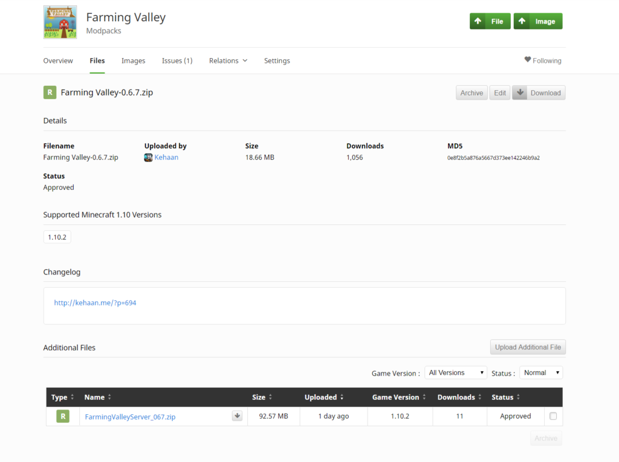Sort table by Size column

[x=262, y=397]
